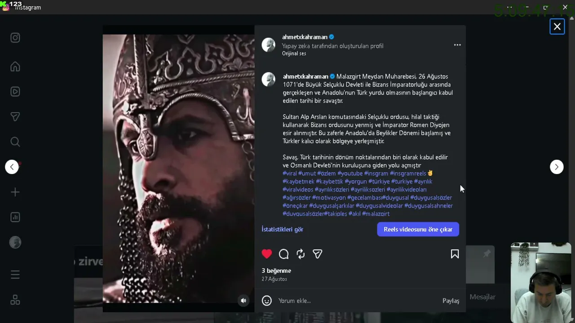
Task: Open the three-dot post options menu
Action: pyautogui.click(x=457, y=45)
